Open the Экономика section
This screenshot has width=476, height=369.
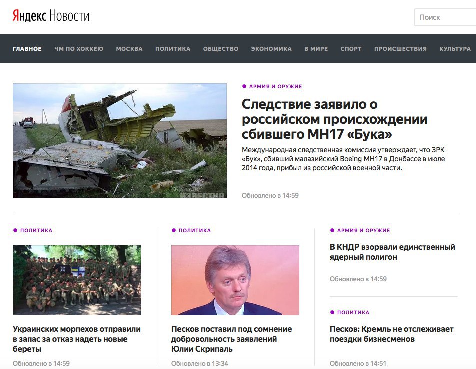(271, 49)
